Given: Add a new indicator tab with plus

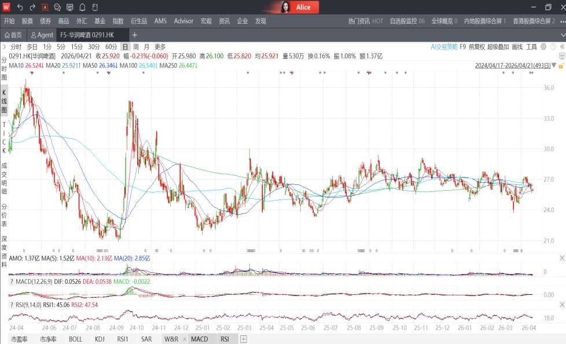Looking at the screenshot, I should [x=243, y=339].
